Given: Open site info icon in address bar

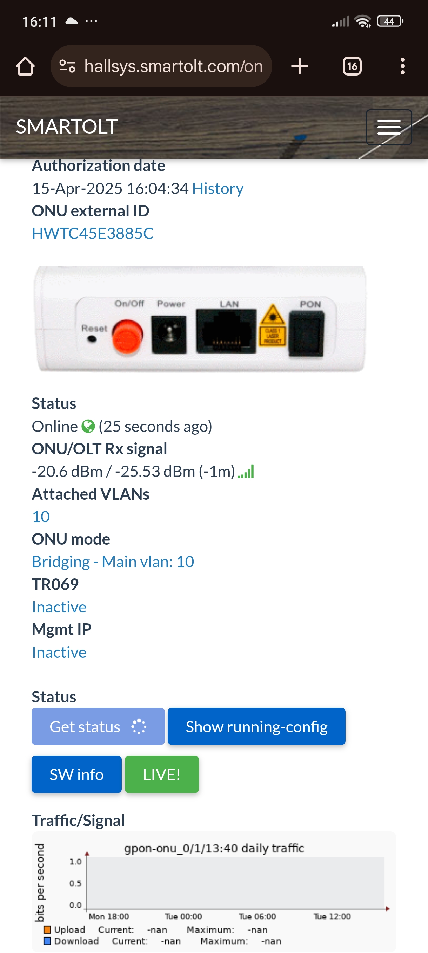Looking at the screenshot, I should (68, 66).
